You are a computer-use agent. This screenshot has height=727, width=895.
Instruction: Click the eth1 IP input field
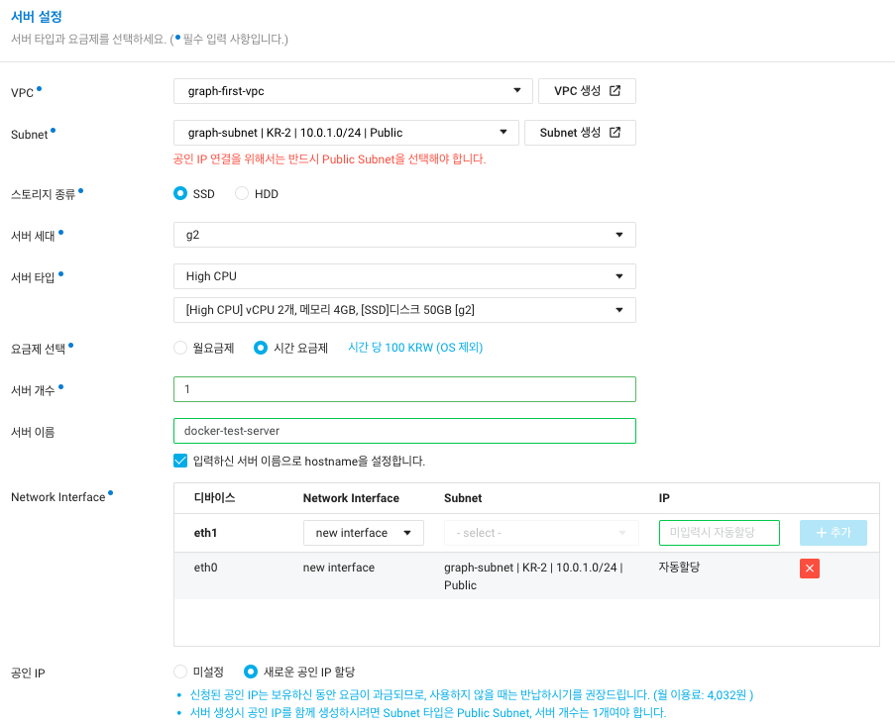[x=720, y=533]
